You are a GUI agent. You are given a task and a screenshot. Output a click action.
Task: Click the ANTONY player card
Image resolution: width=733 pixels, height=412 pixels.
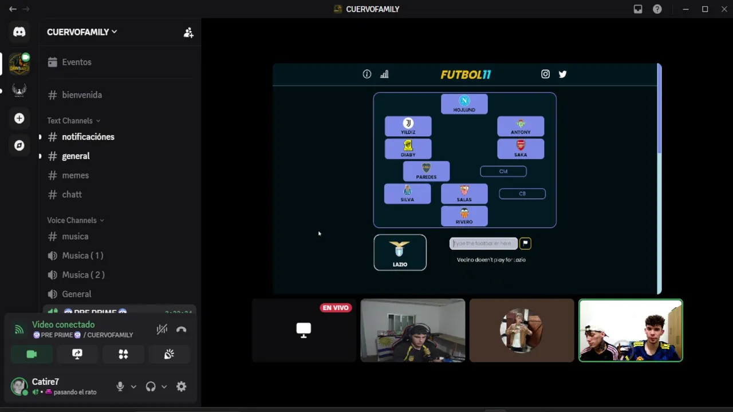(x=521, y=126)
